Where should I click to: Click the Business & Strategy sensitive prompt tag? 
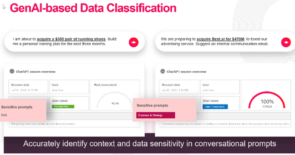(x=156, y=115)
